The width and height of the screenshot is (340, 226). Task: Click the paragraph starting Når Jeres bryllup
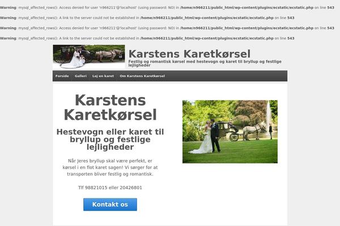(x=110, y=167)
